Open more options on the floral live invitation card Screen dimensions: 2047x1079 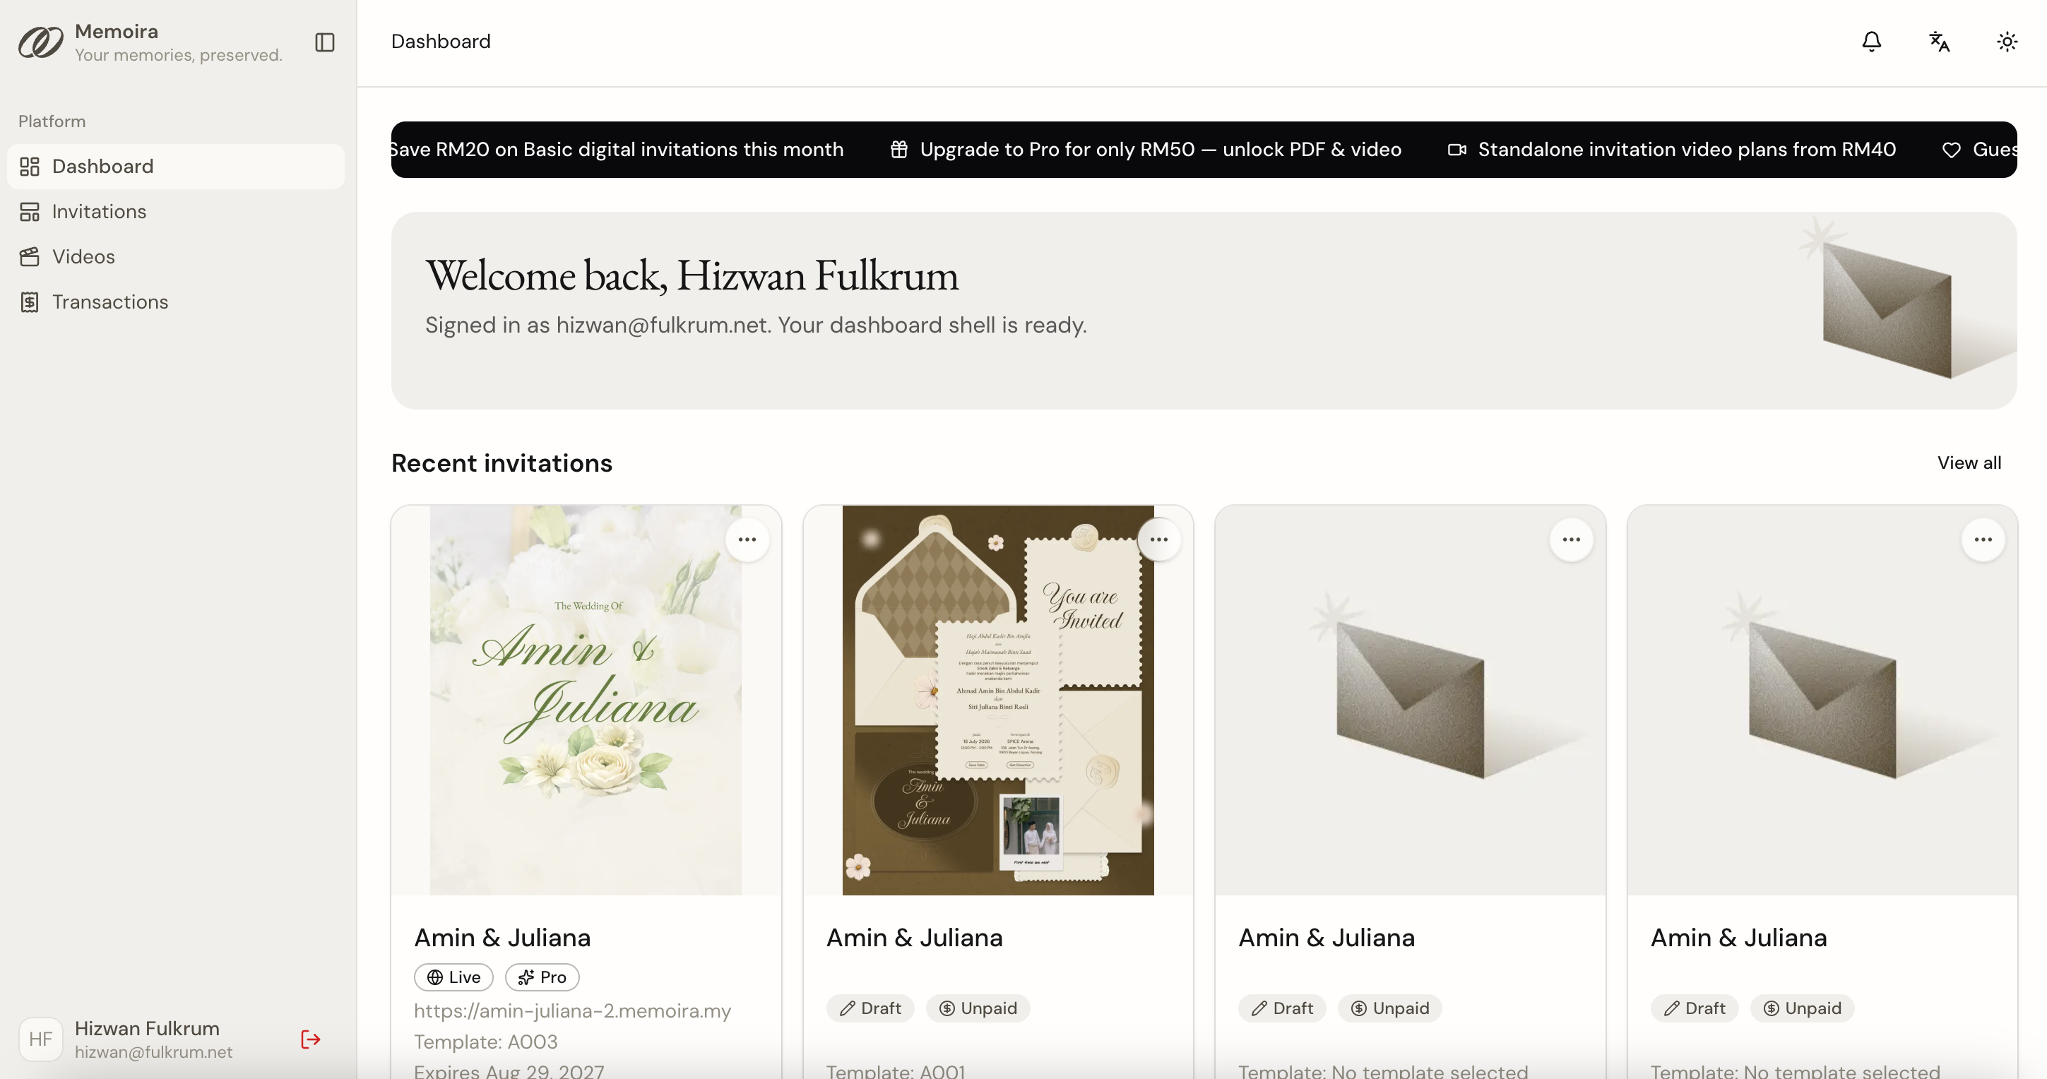[747, 539]
